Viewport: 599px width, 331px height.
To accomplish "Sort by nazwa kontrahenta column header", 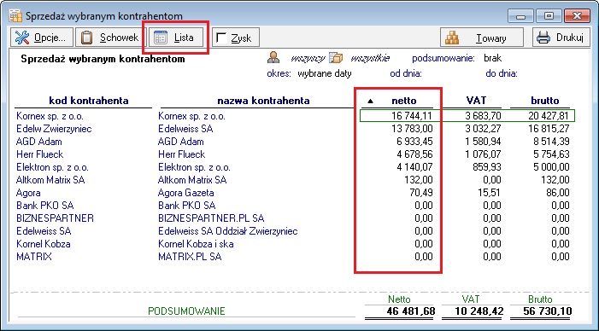I will click(263, 101).
